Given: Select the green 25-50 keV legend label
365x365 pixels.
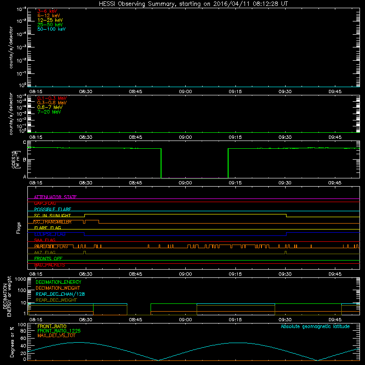Looking at the screenshot, I should pyautogui.click(x=50, y=25).
